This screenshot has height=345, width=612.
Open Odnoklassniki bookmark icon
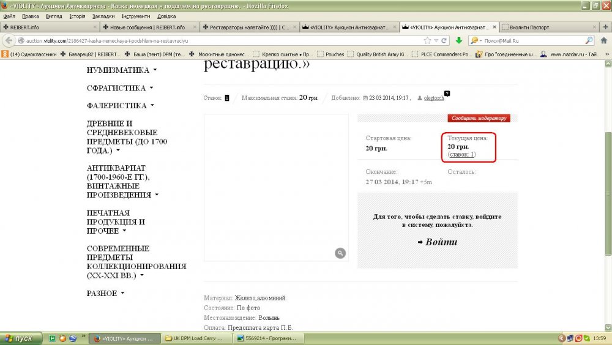5,54
